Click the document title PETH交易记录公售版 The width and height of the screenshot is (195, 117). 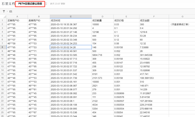coord(30,4)
